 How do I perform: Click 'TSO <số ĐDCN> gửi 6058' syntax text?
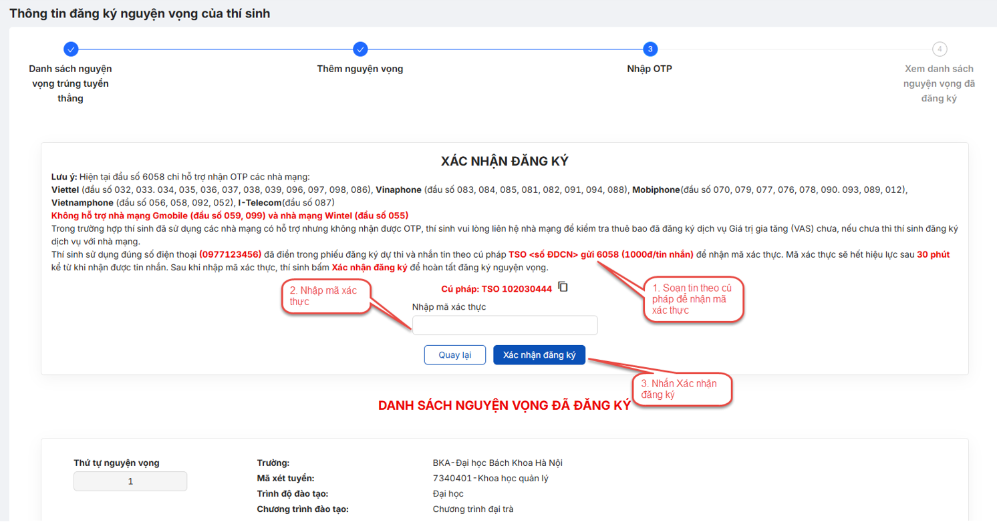click(563, 254)
